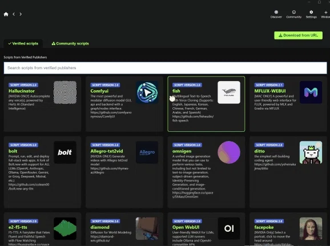
Task: Open the Open WebUI script title
Action: coord(186,227)
